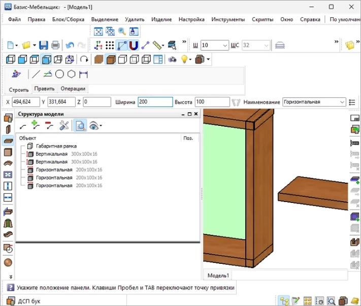Click the Ширина input field
Screen dimensions: 361x306
155,102
